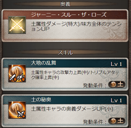The image size is (131, 128).
Task: Click the 土 text in second skill badge
Action: click(x=120, y=121)
